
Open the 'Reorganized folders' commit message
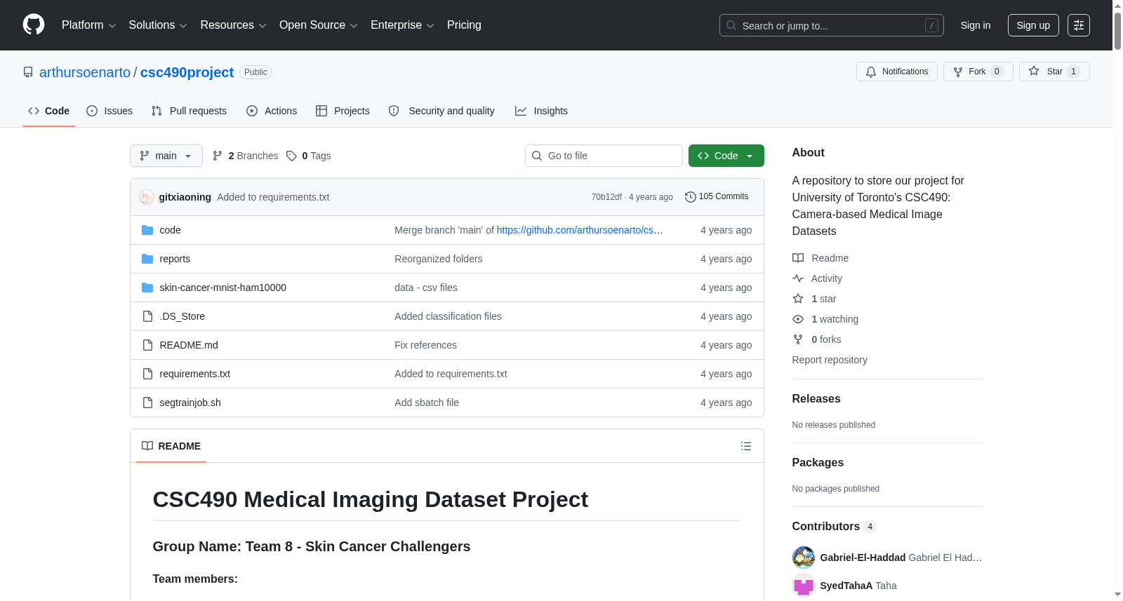point(439,259)
